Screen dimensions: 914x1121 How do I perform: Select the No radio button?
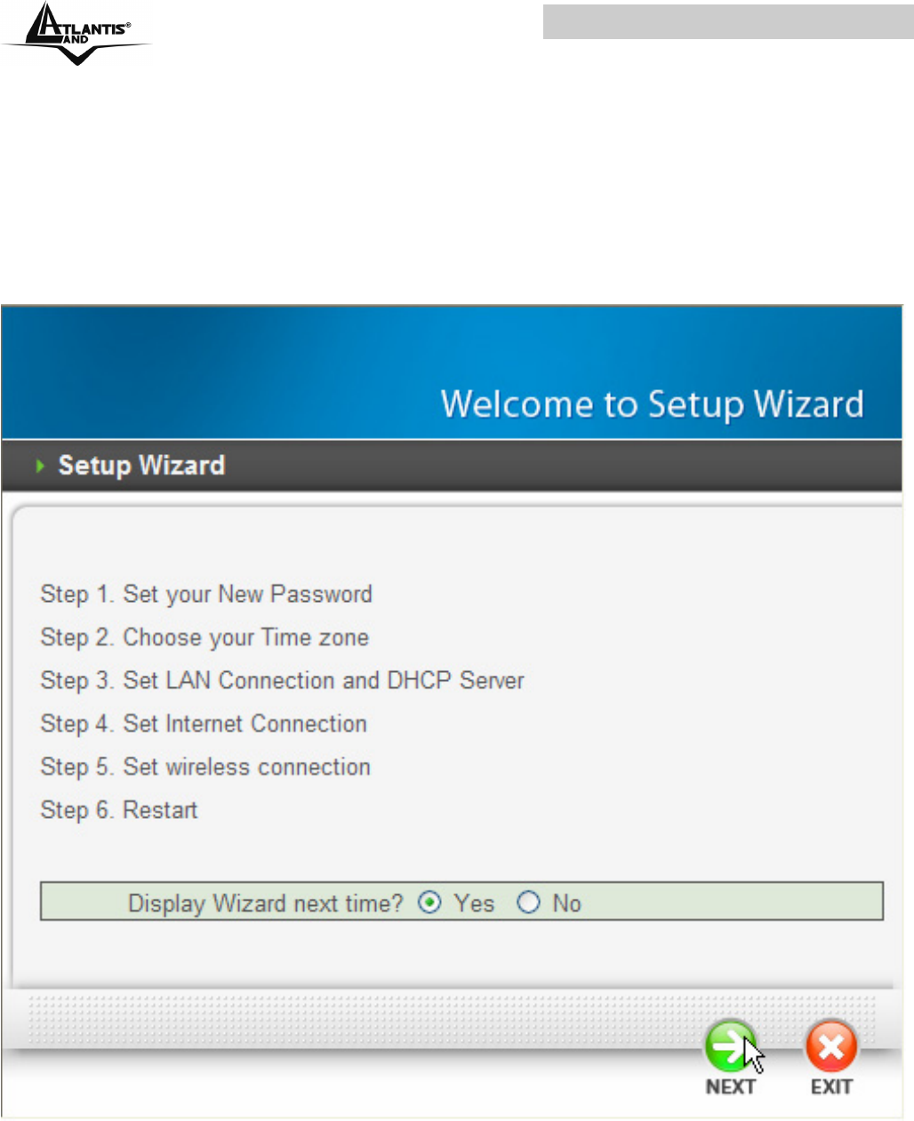(x=529, y=903)
